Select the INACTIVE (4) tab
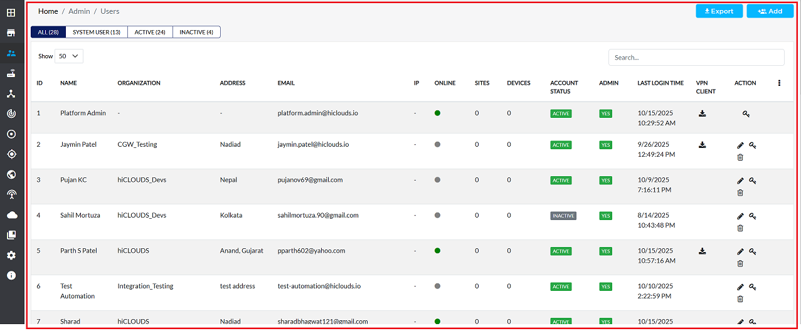Image resolution: width=801 pixels, height=331 pixels. pyautogui.click(x=196, y=32)
